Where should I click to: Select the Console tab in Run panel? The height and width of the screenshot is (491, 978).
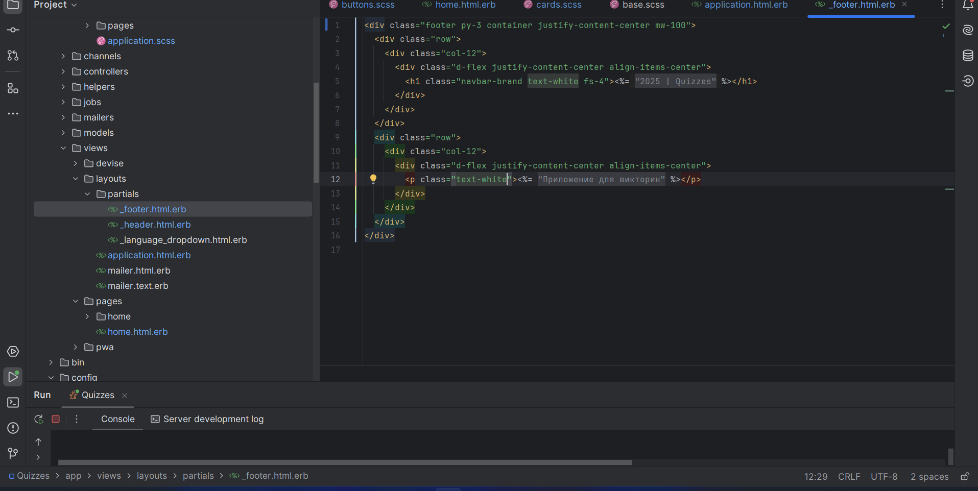118,419
